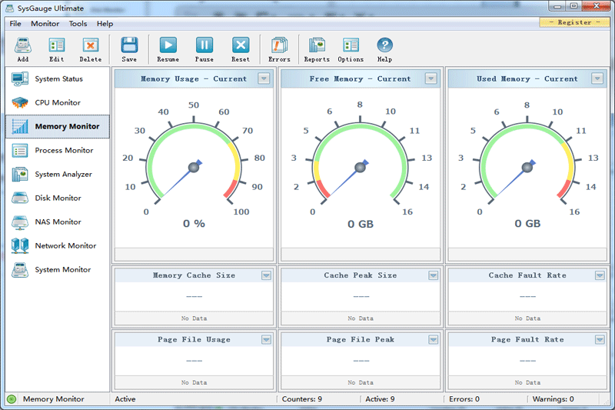615x410 pixels.
Task: Select System Status label in sidebar
Action: point(59,79)
